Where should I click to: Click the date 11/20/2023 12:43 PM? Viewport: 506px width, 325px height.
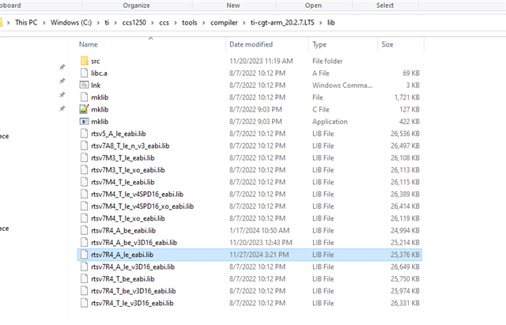coord(261,243)
